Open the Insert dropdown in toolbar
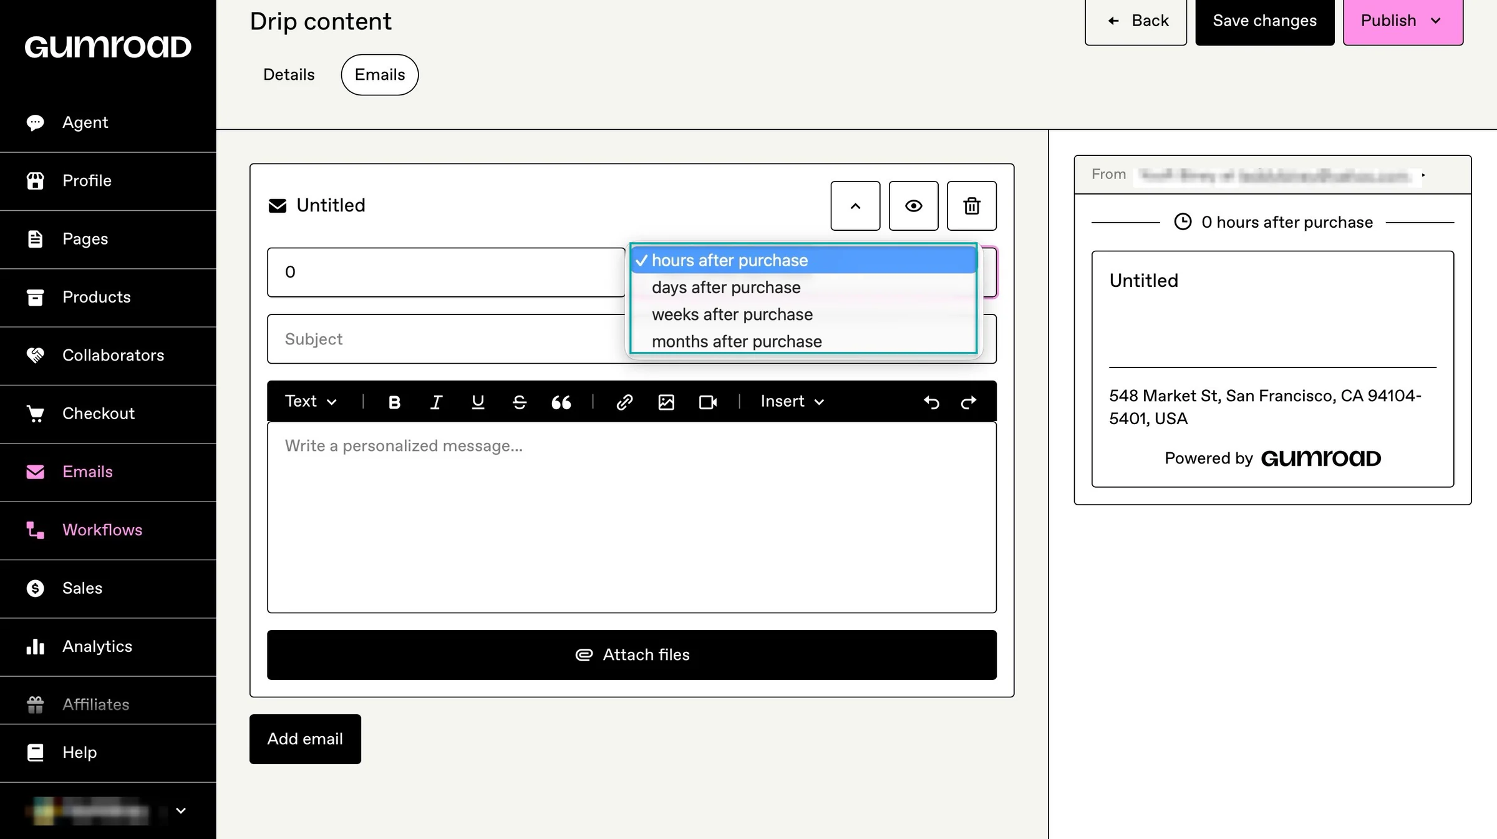Image resolution: width=1497 pixels, height=839 pixels. point(792,402)
